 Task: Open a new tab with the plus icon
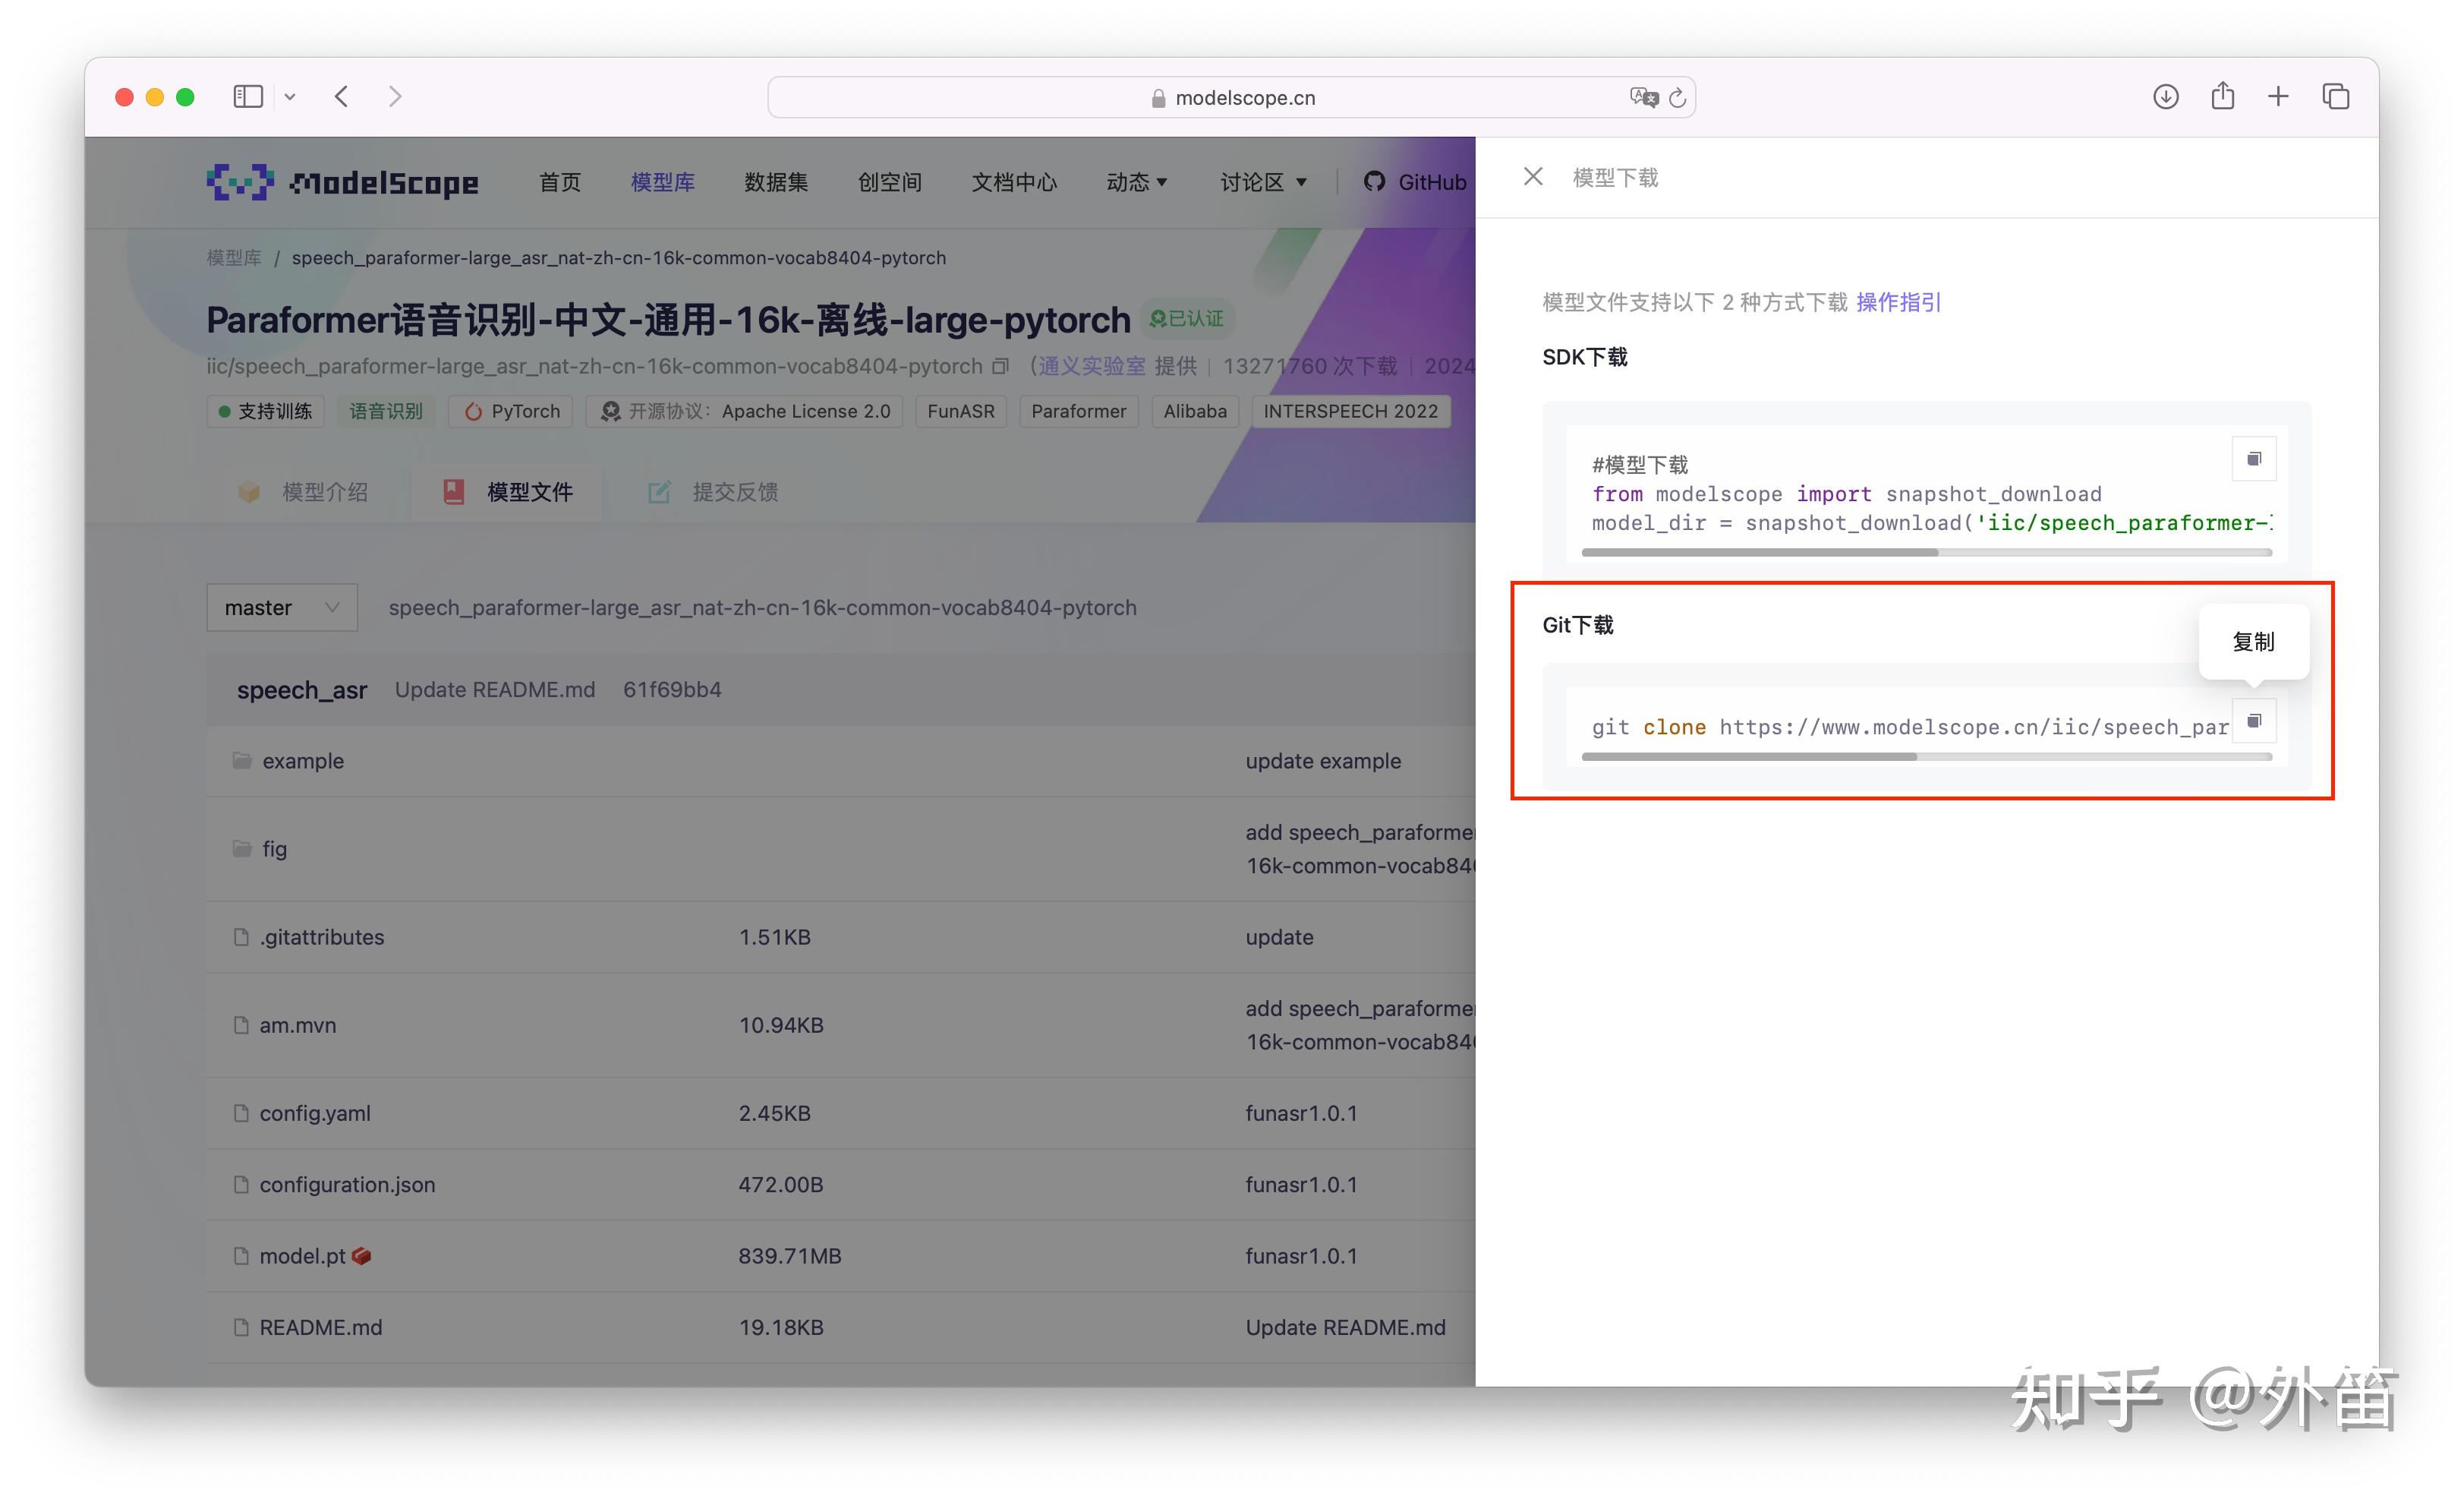[x=2278, y=96]
